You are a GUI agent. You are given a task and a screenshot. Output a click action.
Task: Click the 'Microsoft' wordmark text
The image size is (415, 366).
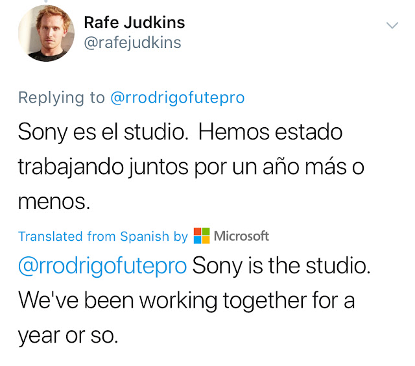(x=241, y=236)
